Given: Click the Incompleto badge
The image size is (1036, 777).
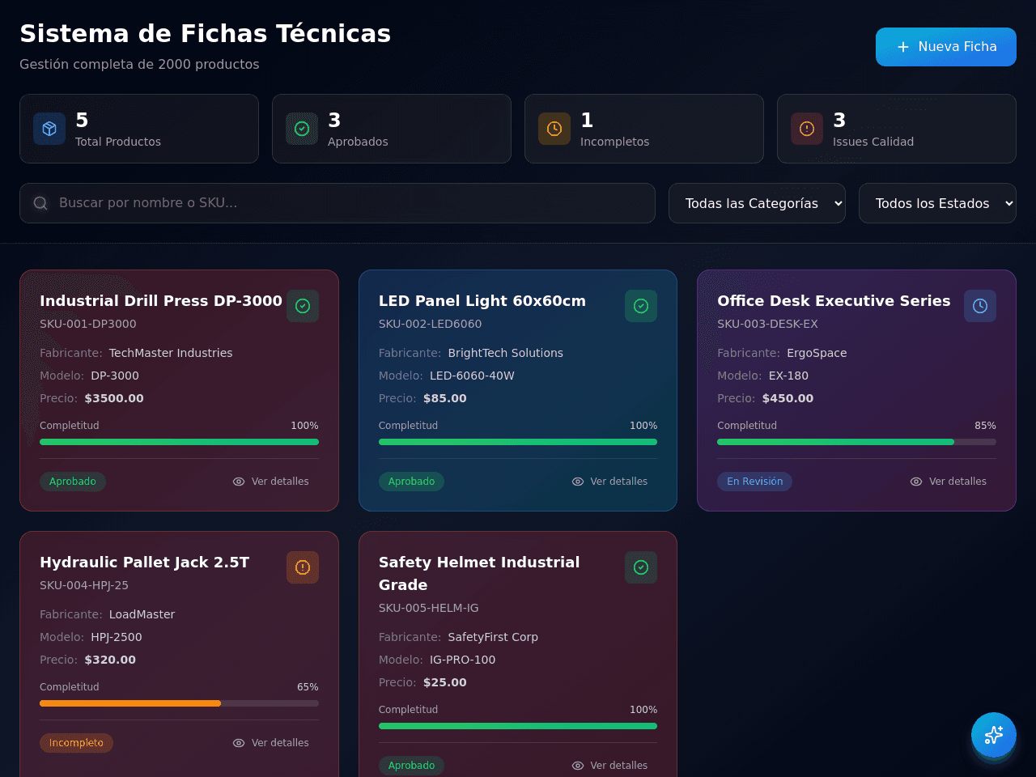Looking at the screenshot, I should [x=76, y=743].
